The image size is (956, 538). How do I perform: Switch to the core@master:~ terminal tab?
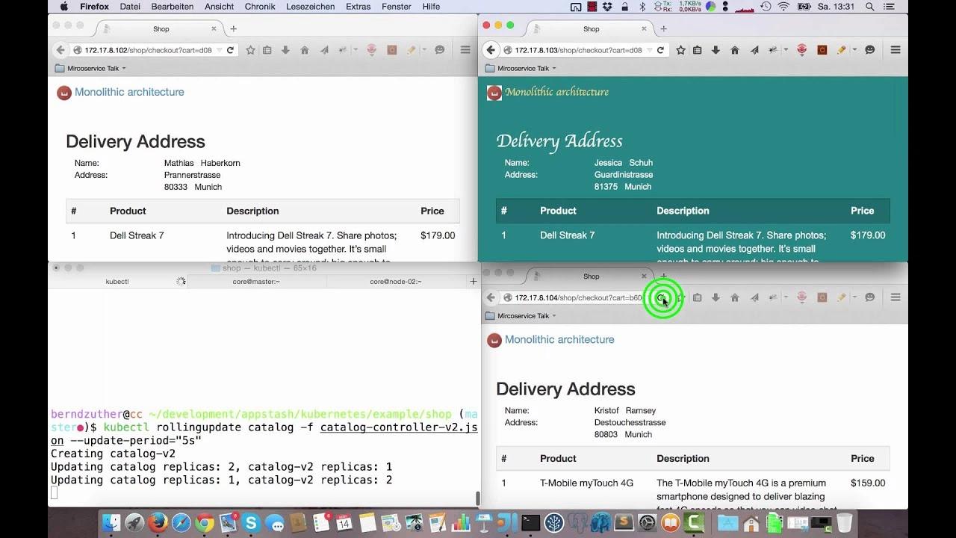tap(256, 282)
